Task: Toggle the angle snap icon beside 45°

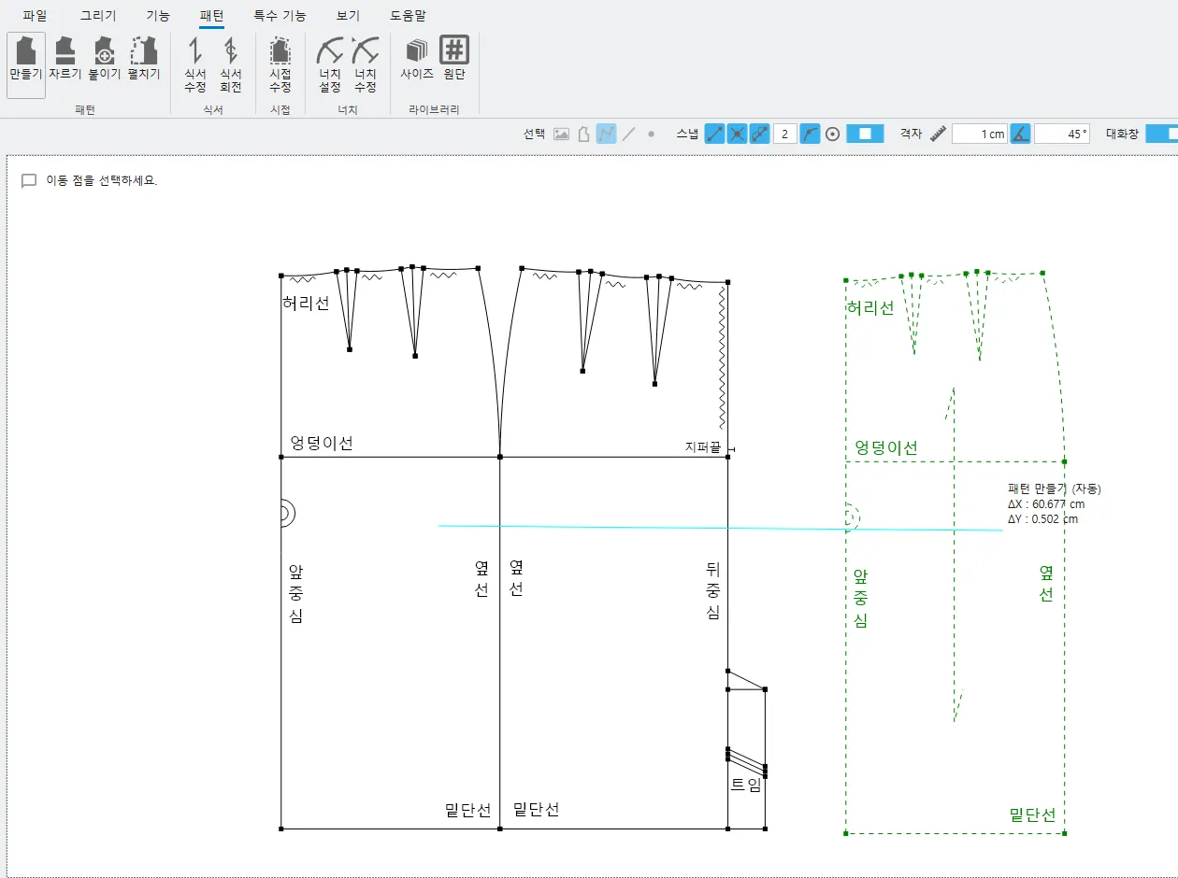Action: pos(1020,134)
